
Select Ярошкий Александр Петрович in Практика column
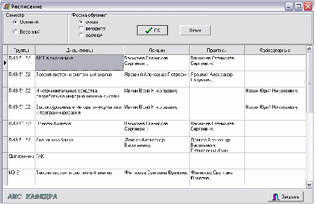pos(217,79)
